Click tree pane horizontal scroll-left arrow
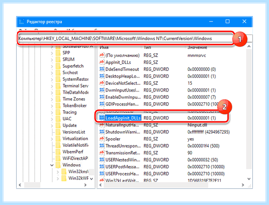The width and height of the screenshot is (269, 205). tap(20, 185)
